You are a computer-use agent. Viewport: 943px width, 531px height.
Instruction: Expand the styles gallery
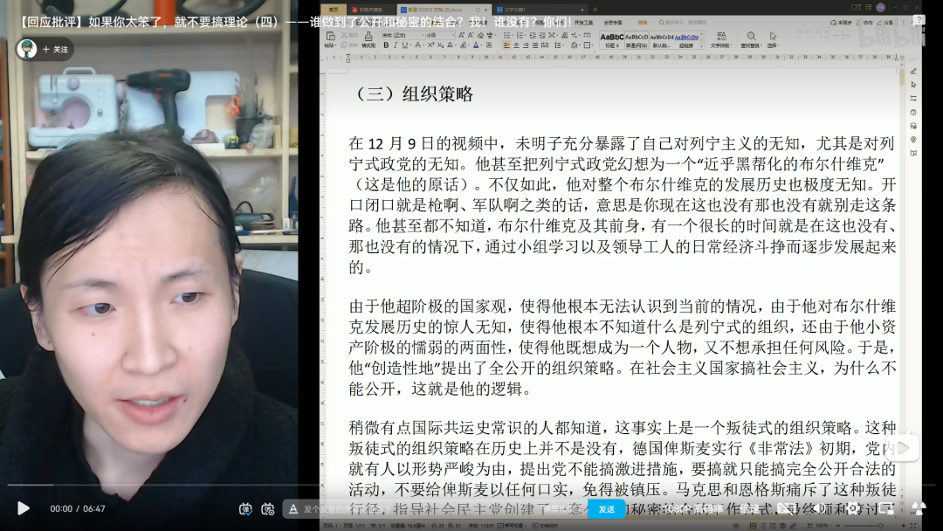(x=701, y=45)
